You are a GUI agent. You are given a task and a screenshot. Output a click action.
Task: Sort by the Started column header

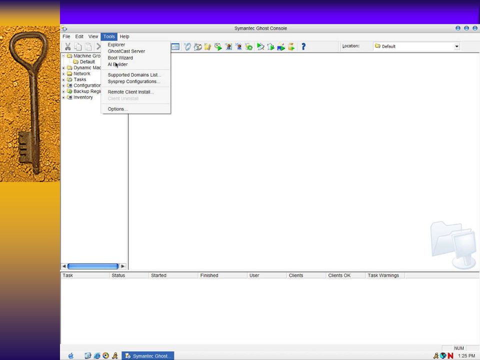point(173,275)
